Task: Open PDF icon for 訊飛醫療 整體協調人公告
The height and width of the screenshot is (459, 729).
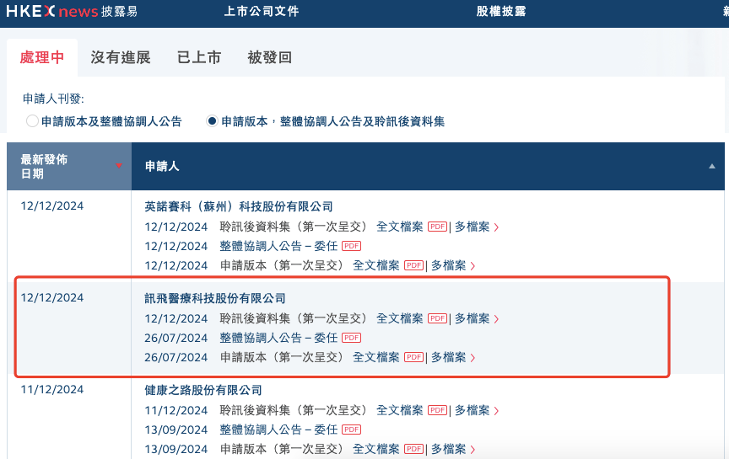Action: (351, 339)
